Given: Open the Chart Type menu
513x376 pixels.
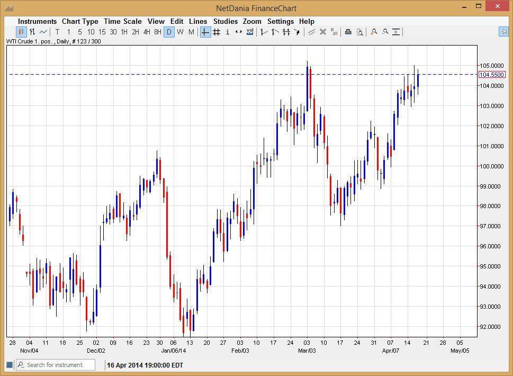Looking at the screenshot, I should (80, 21).
